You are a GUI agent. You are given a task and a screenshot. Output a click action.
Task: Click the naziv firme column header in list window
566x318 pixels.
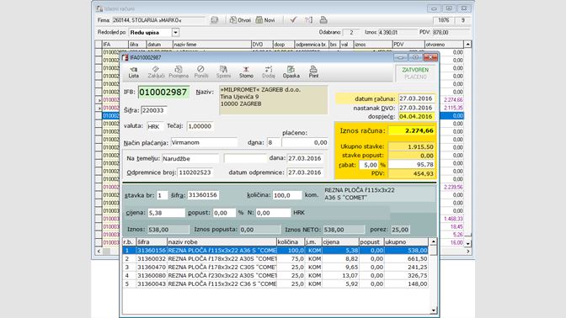coord(211,45)
